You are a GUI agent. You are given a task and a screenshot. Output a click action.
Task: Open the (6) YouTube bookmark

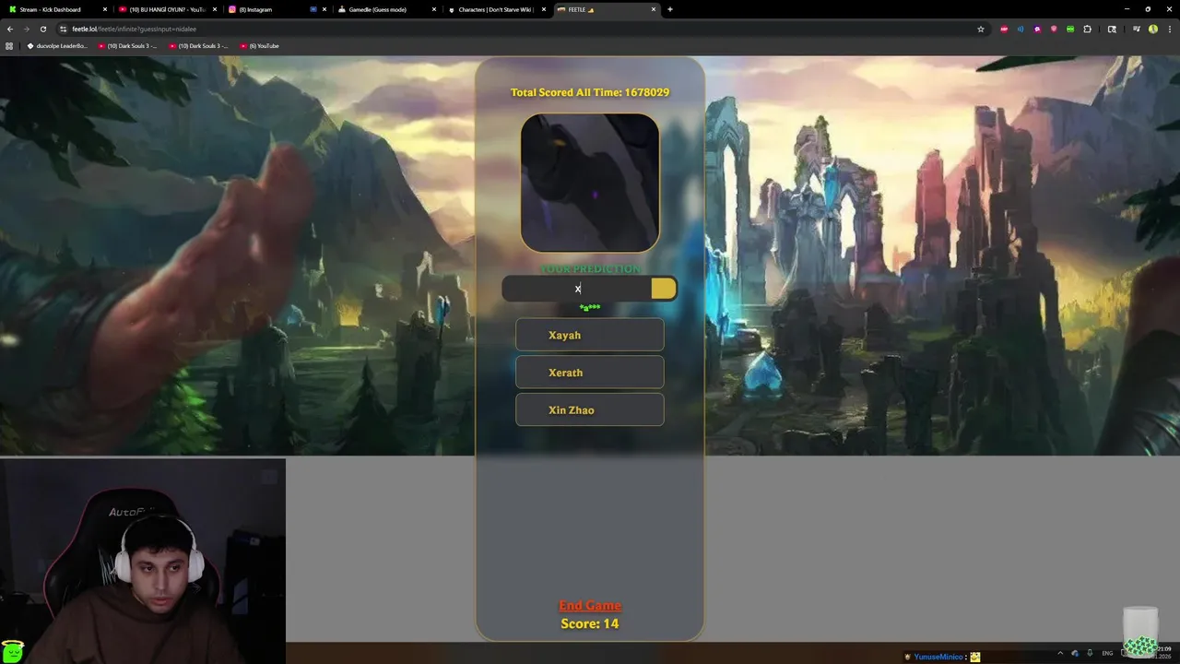tap(260, 45)
